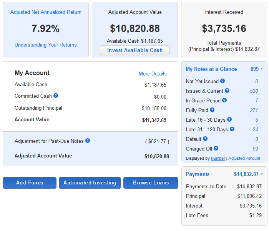The width and height of the screenshot is (269, 231).
Task: Open Charged Off count 59
Action: pyautogui.click(x=256, y=149)
